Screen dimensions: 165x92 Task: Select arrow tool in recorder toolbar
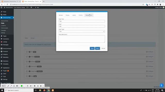click(11, 86)
